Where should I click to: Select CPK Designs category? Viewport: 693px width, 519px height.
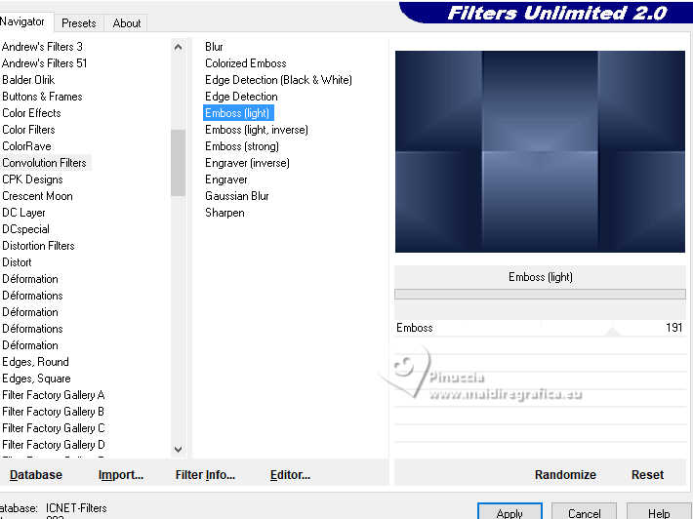[x=32, y=180]
